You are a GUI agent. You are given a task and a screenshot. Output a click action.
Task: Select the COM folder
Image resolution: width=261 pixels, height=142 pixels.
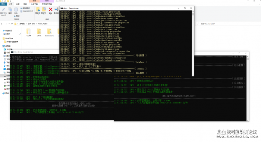coord(29,32)
